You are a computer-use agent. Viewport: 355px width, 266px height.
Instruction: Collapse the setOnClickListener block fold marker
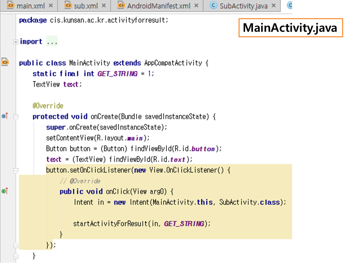click(16, 170)
